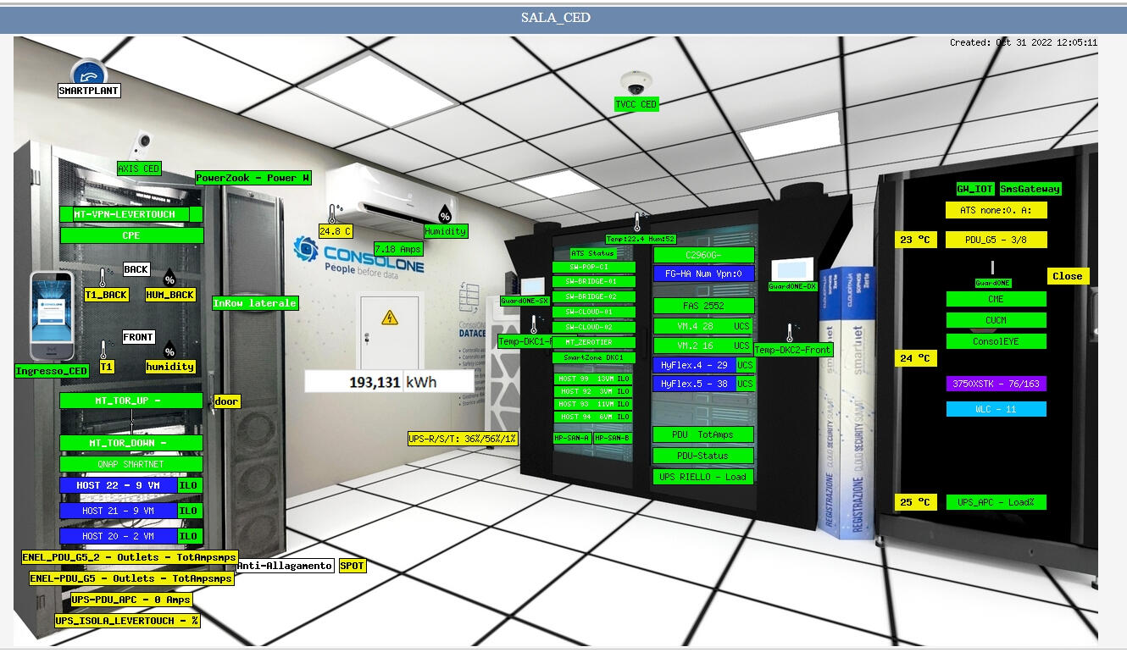Click the thermometer icon above Temp:22.4 label
This screenshot has width=1127, height=658.
(x=637, y=223)
